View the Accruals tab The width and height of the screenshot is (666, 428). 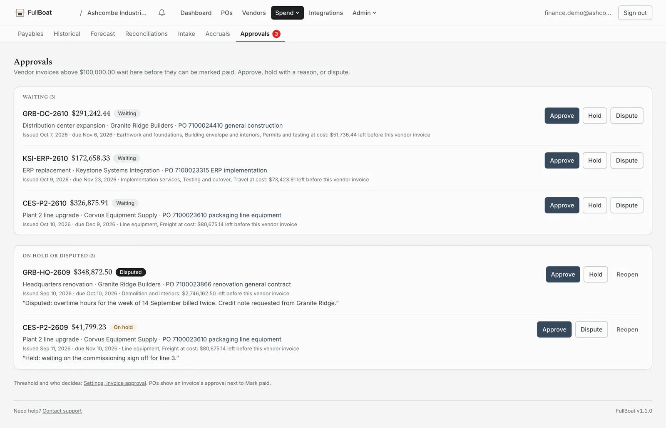pos(218,34)
